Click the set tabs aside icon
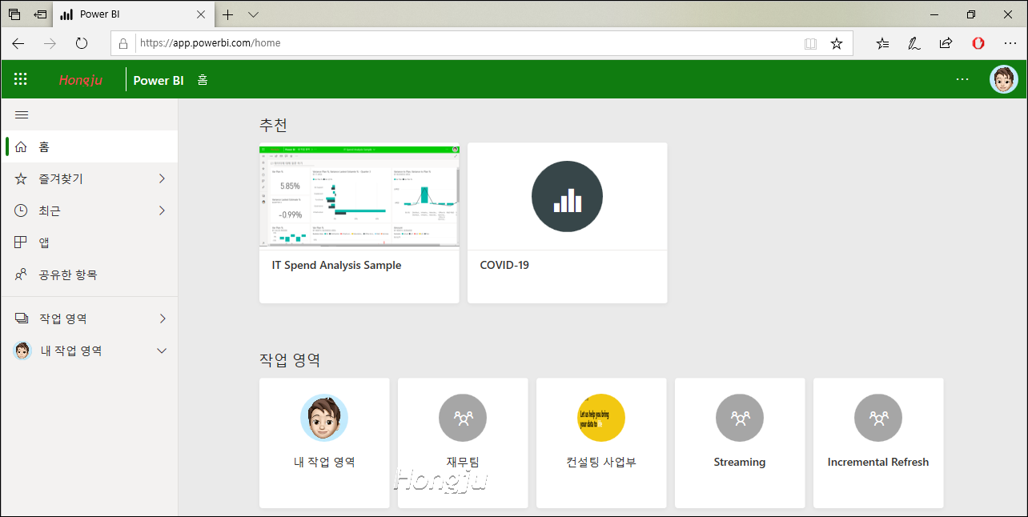 [x=40, y=14]
